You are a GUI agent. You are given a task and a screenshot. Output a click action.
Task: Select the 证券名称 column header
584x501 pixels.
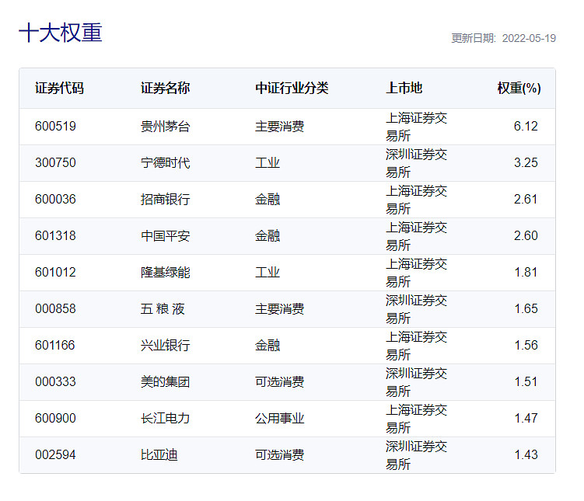click(166, 88)
